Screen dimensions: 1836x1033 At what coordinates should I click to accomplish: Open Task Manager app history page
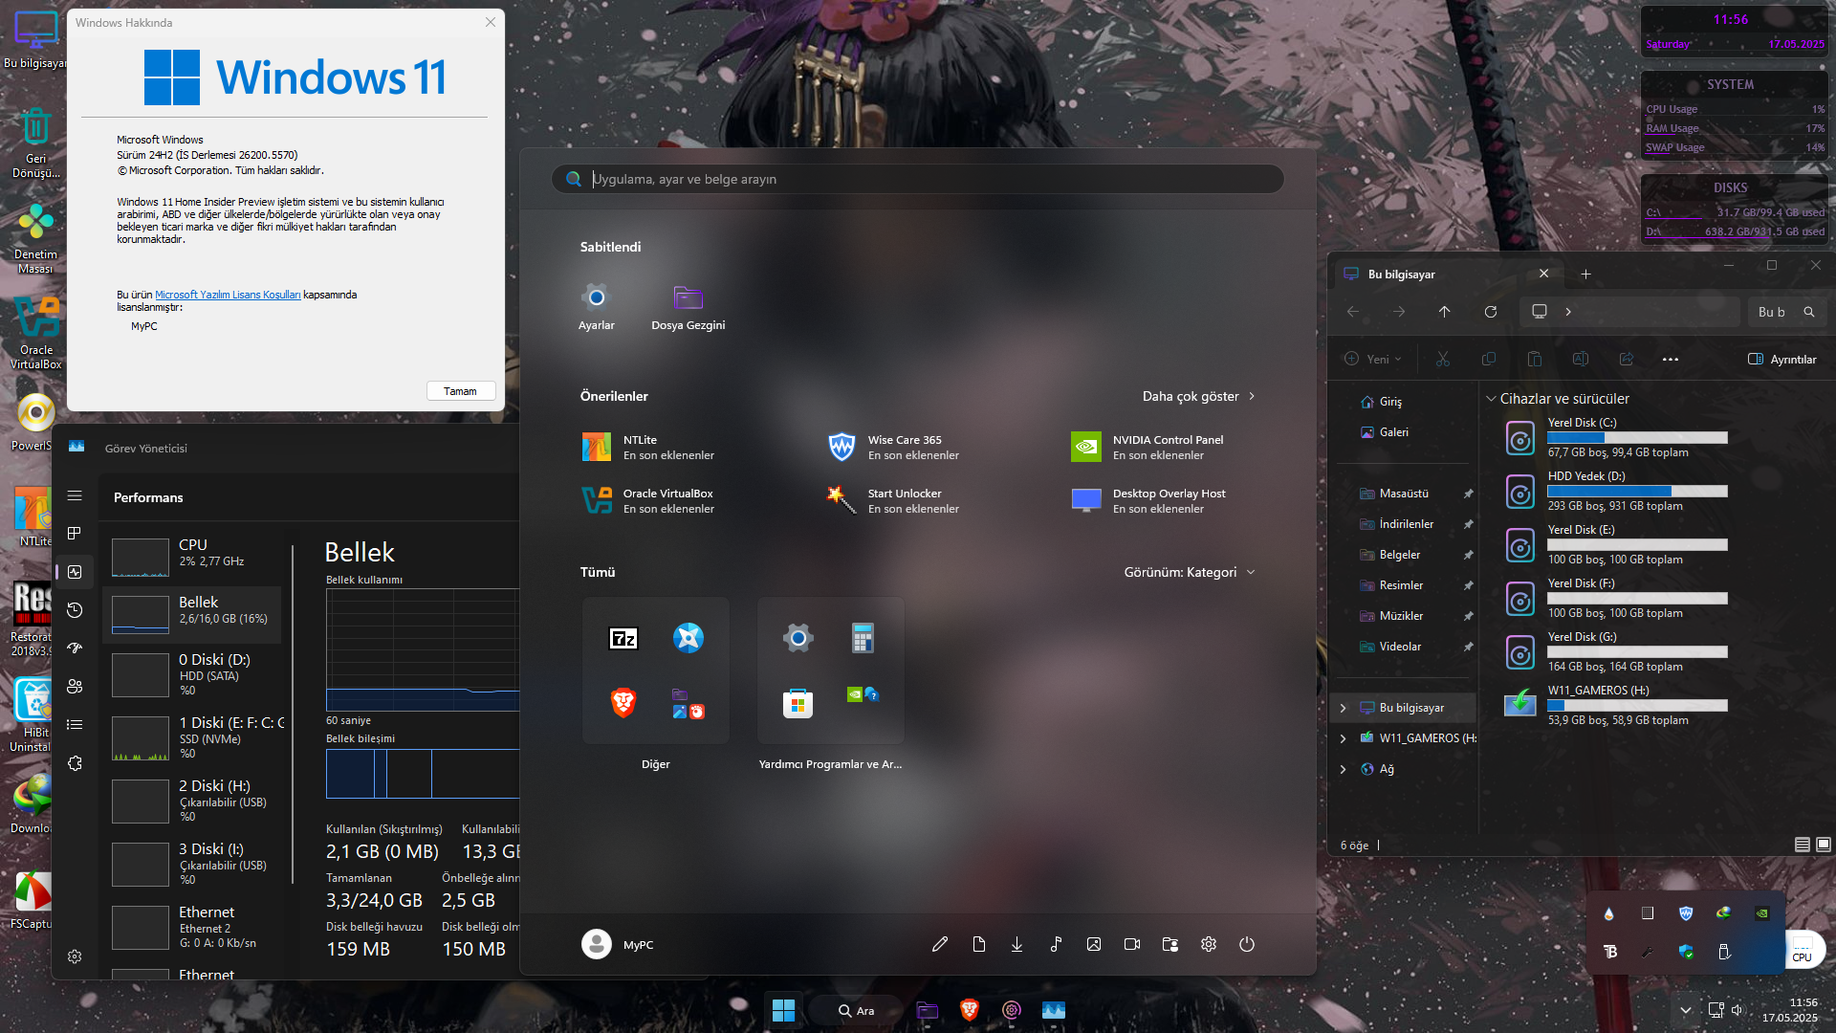click(75, 610)
